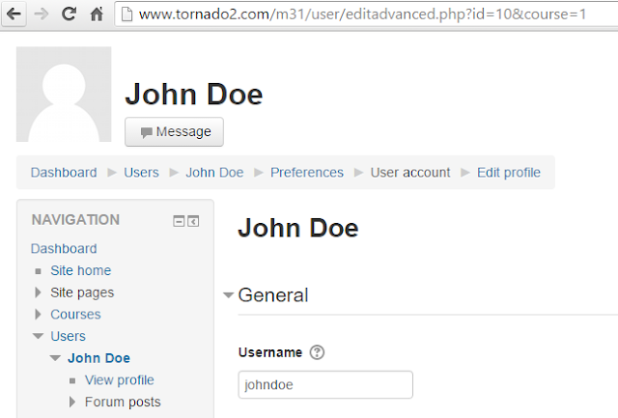
Task: Click the Username text field
Action: [x=325, y=384]
